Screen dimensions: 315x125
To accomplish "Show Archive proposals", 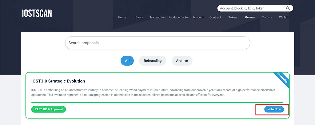I will [182, 61].
